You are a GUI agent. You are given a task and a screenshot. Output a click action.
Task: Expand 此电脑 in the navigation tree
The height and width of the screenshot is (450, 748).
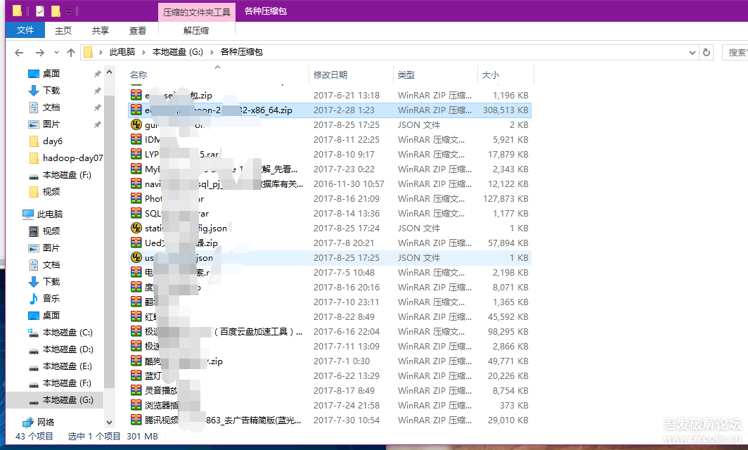(15, 213)
